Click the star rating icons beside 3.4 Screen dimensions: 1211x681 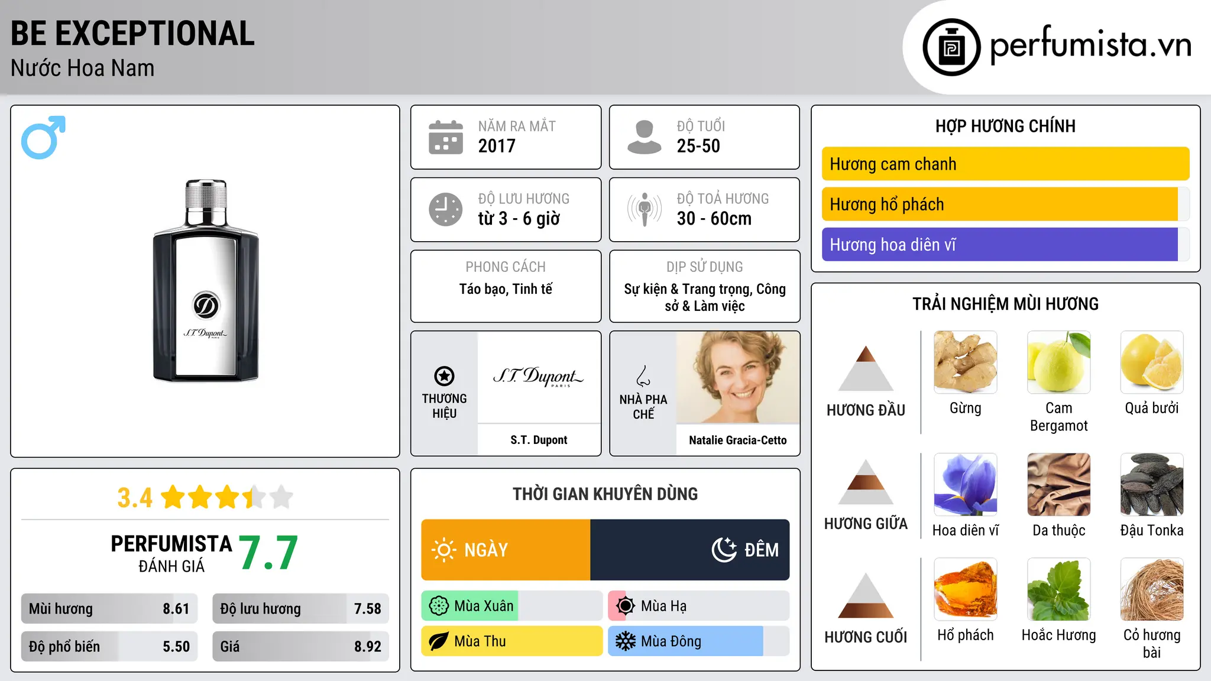(x=227, y=497)
